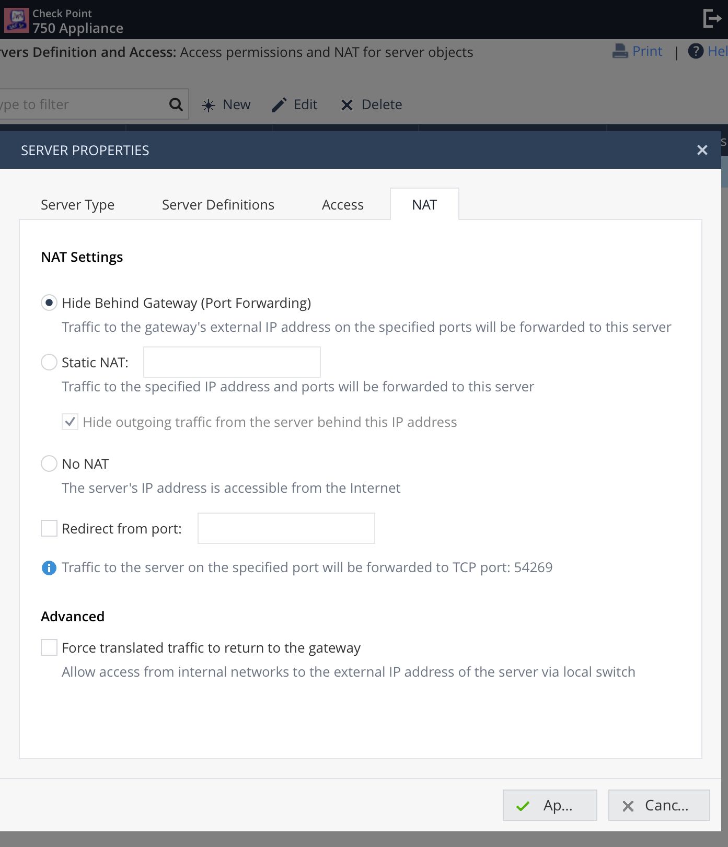728x847 pixels.
Task: Click the Delete toolbar button
Action: tap(372, 105)
